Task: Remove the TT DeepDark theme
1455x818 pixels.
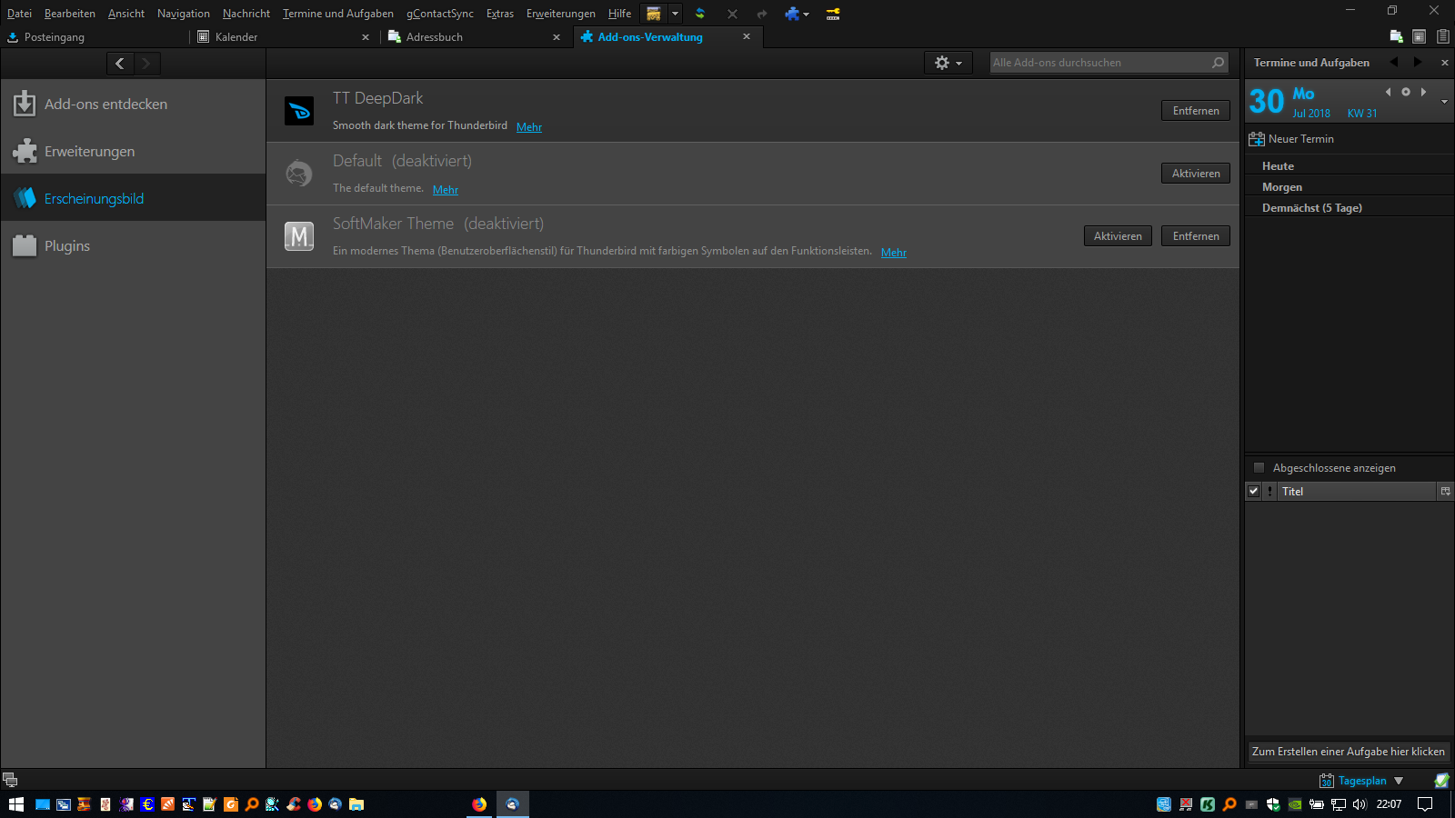Action: (1196, 110)
